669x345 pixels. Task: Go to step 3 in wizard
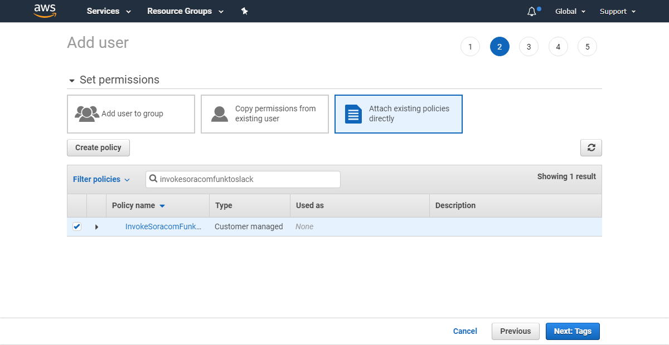point(529,47)
